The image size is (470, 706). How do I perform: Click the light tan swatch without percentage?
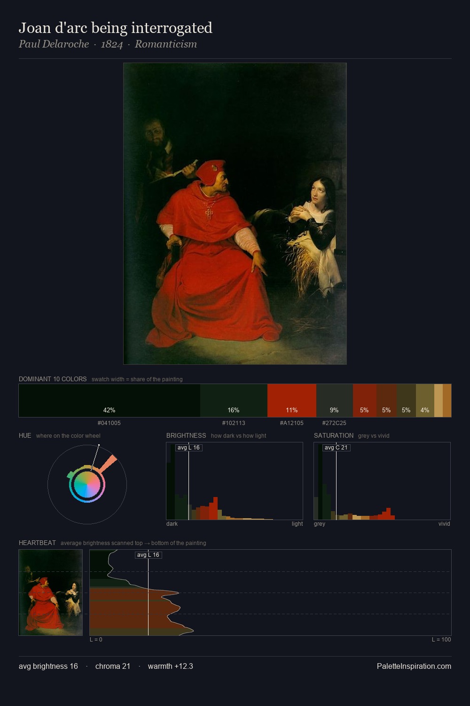pyautogui.click(x=439, y=401)
